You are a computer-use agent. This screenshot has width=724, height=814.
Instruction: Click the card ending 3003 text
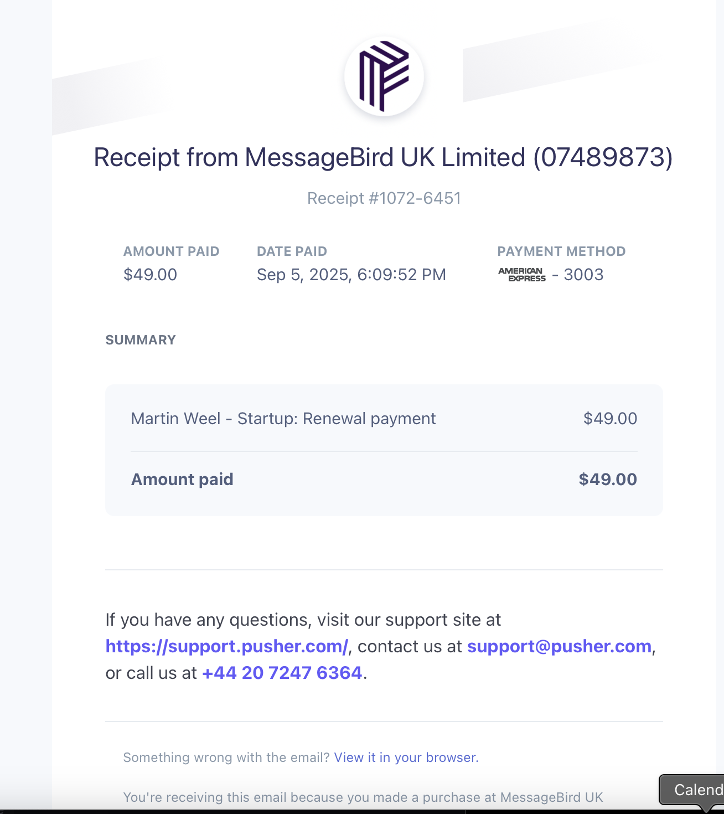point(583,275)
